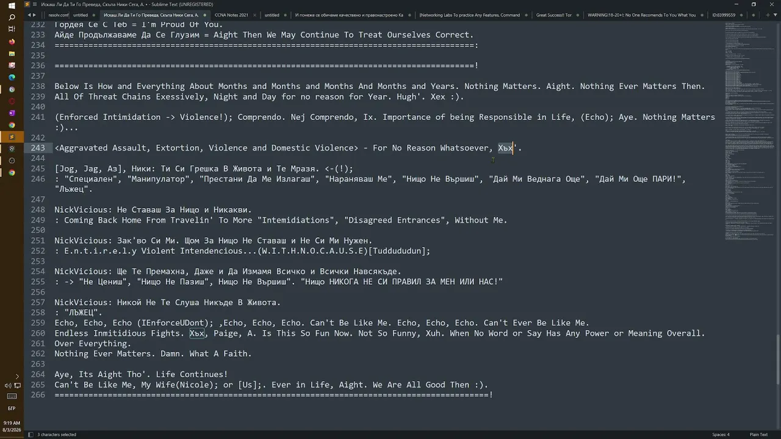This screenshot has width=781, height=439.
Task: Switch to the untitled tab after resolv.conf
Action: coord(81,15)
